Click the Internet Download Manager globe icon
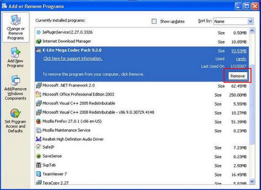 (x=39, y=41)
